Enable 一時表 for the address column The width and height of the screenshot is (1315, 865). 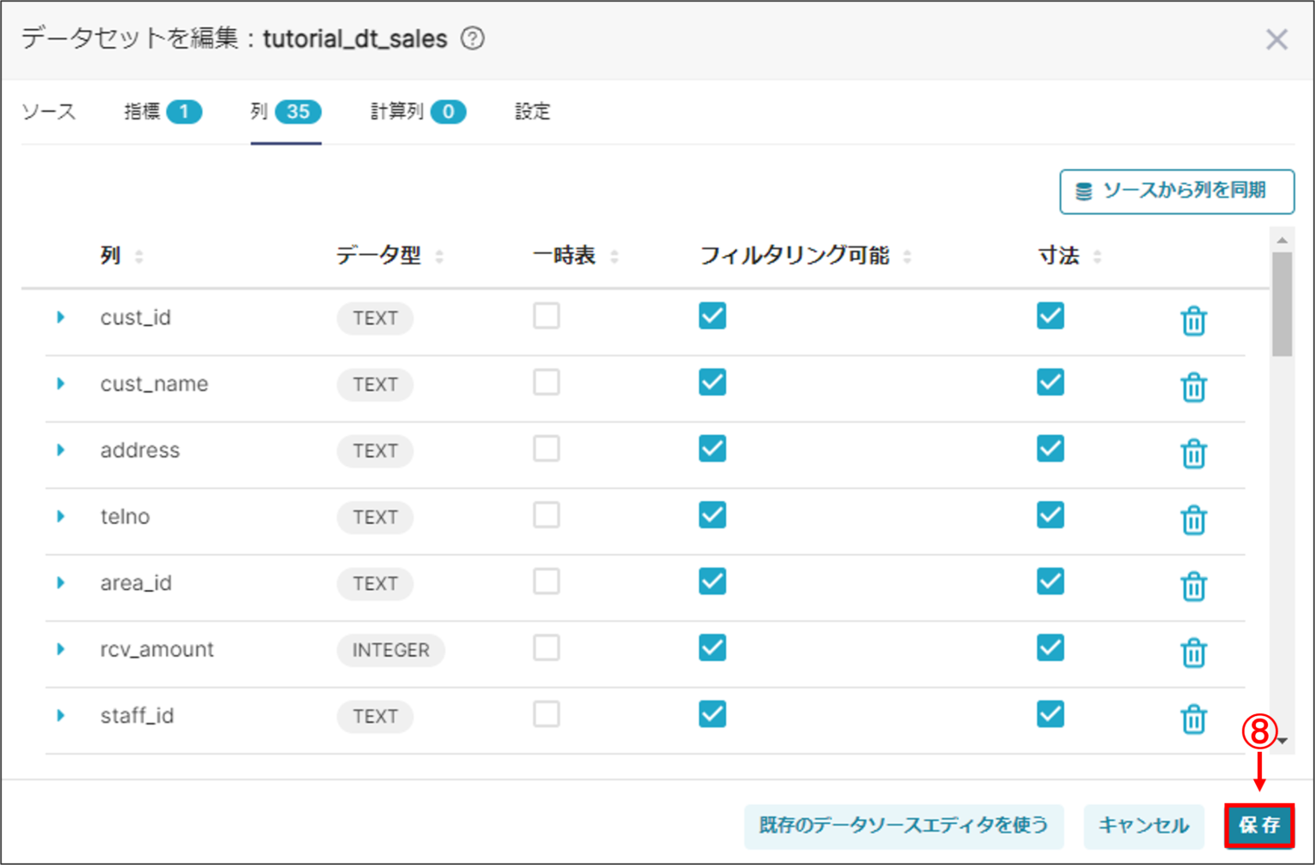[546, 448]
